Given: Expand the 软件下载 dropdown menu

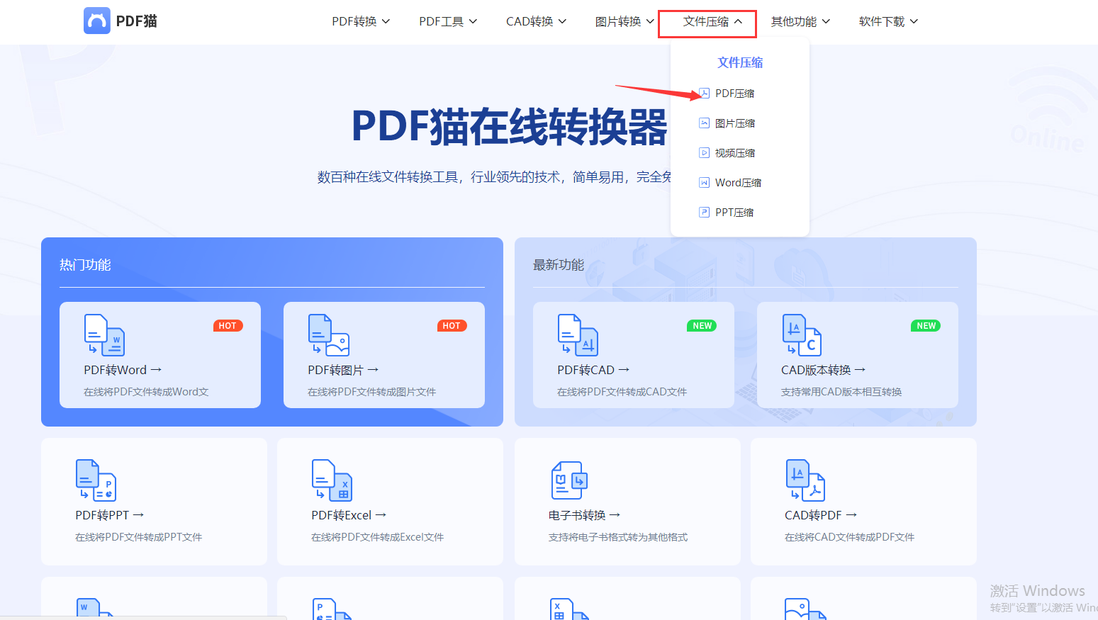Looking at the screenshot, I should pyautogui.click(x=888, y=21).
